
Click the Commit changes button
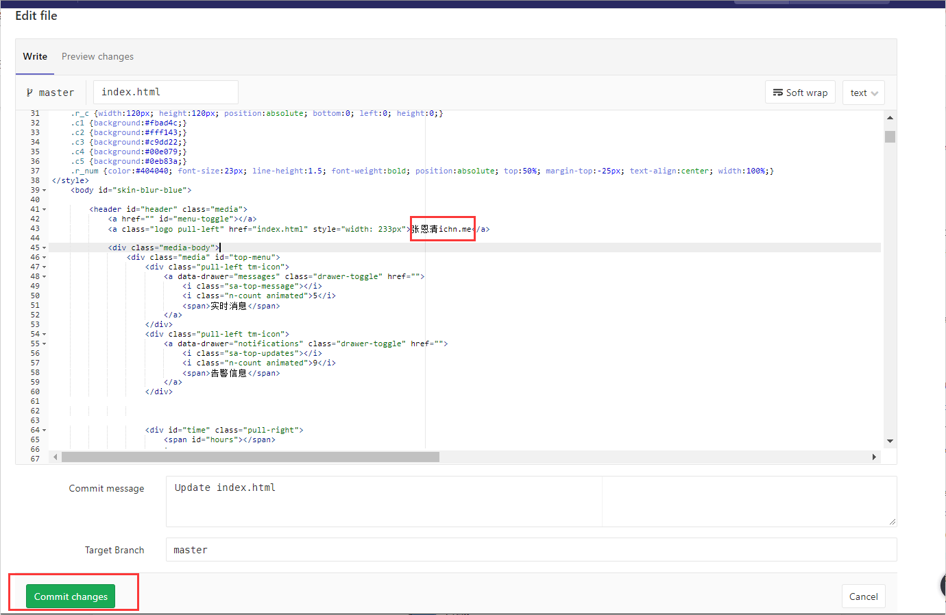pyautogui.click(x=71, y=596)
